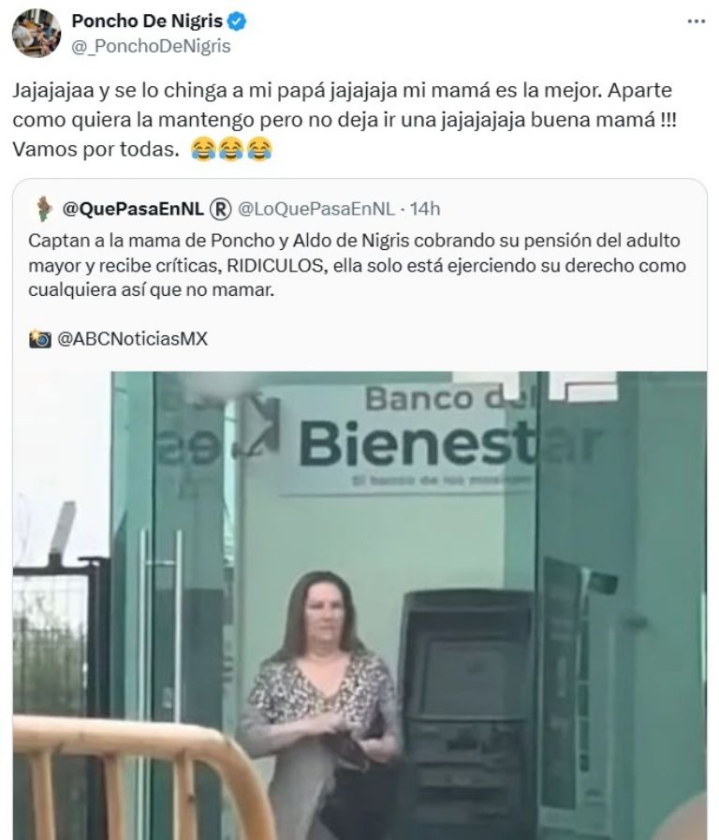The image size is (719, 840).
Task: Open the @ABCNoticiasMX mention
Action: click(x=132, y=339)
